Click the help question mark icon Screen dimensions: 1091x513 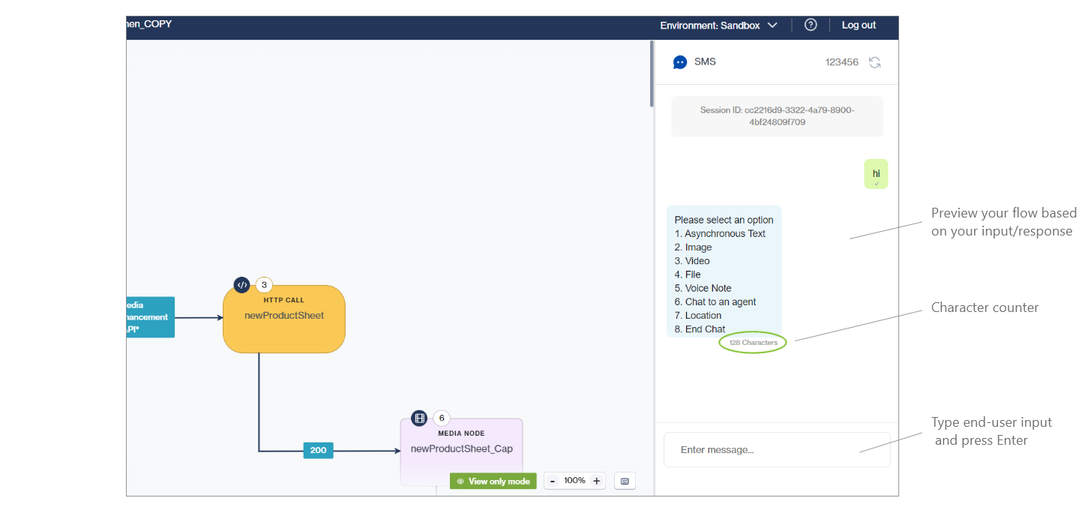(811, 25)
